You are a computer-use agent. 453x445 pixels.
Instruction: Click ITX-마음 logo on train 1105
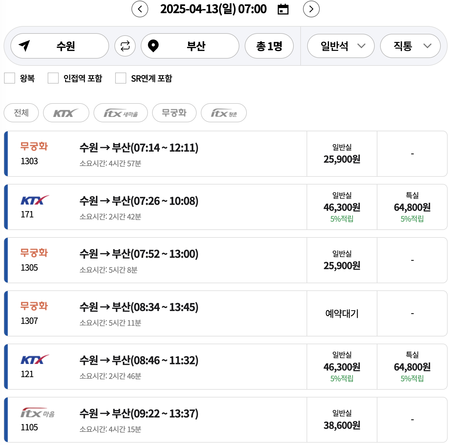(38, 413)
